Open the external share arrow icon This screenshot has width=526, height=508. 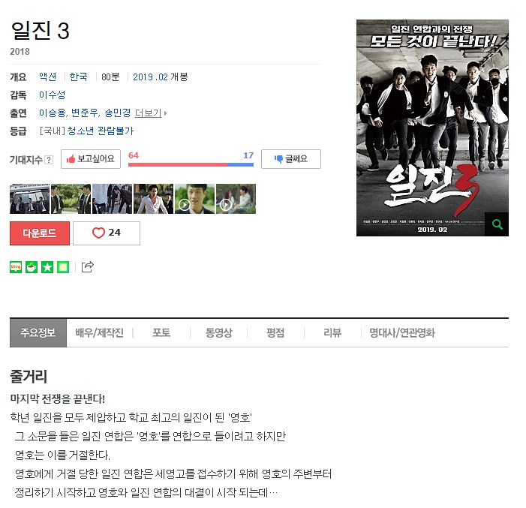tap(88, 267)
